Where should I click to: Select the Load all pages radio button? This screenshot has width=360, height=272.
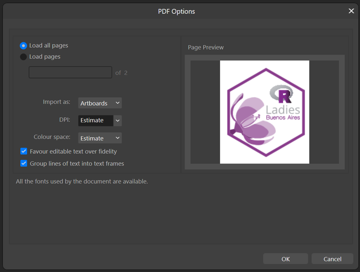coord(24,46)
